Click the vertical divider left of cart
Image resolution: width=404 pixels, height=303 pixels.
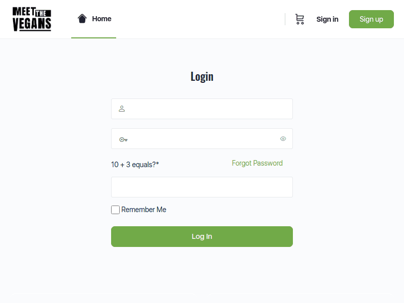coord(285,19)
